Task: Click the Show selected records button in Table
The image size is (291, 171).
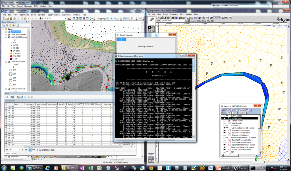Action: click(34, 150)
